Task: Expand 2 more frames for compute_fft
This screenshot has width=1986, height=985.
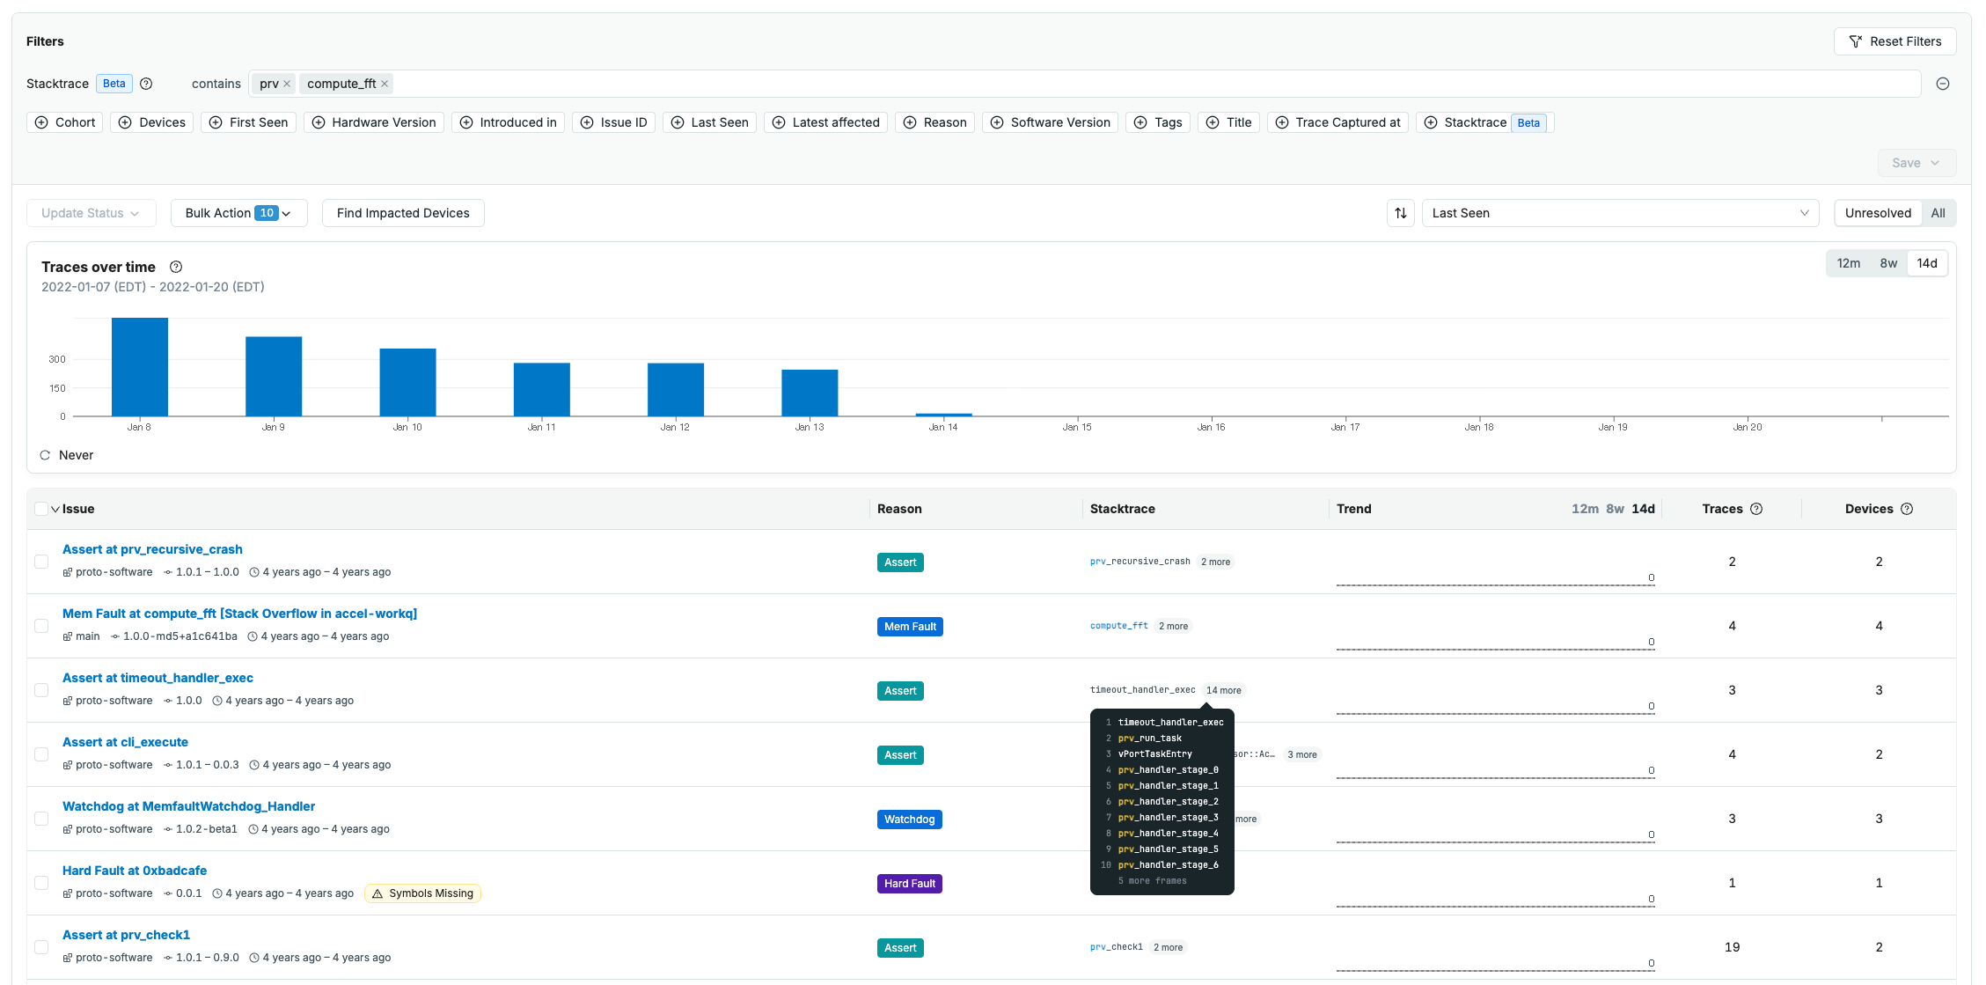Action: 1173,626
